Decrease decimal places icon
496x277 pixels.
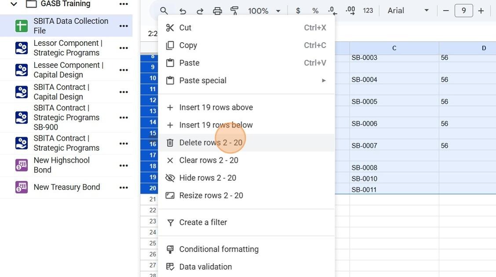[x=332, y=11]
